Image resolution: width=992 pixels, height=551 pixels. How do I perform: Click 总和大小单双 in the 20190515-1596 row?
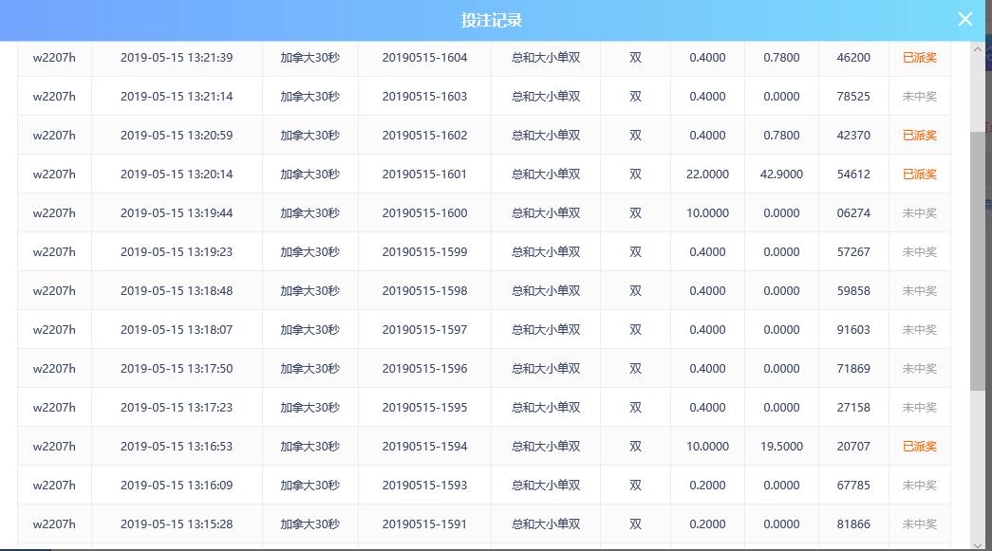click(x=546, y=369)
